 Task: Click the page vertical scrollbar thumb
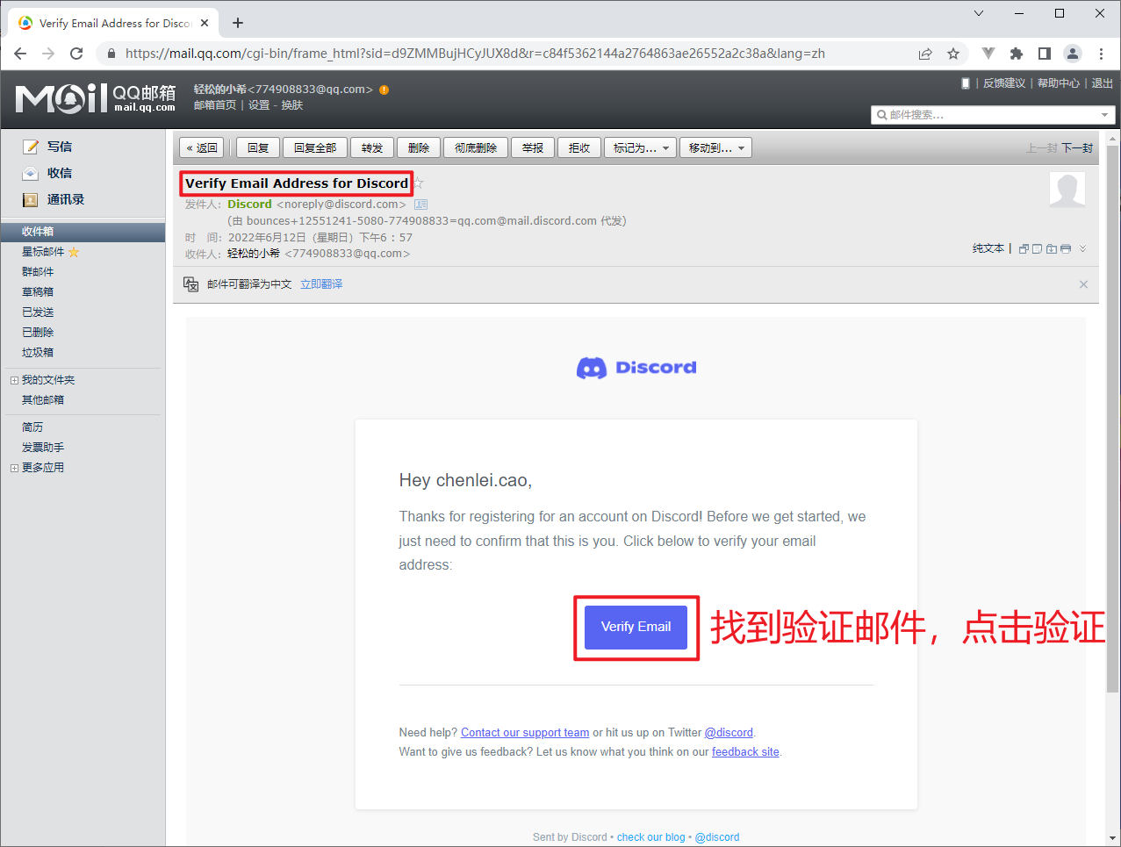1113,420
